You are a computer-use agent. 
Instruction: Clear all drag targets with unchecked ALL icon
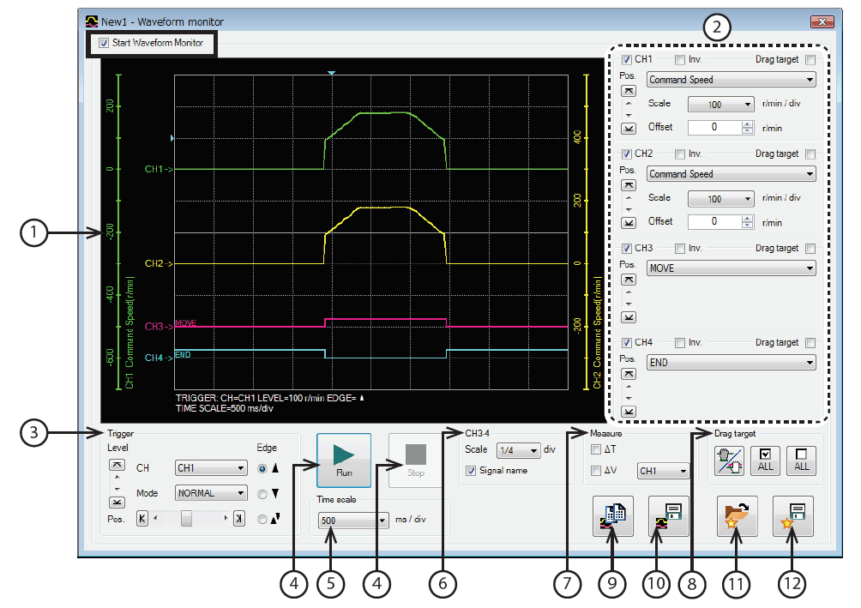click(801, 461)
